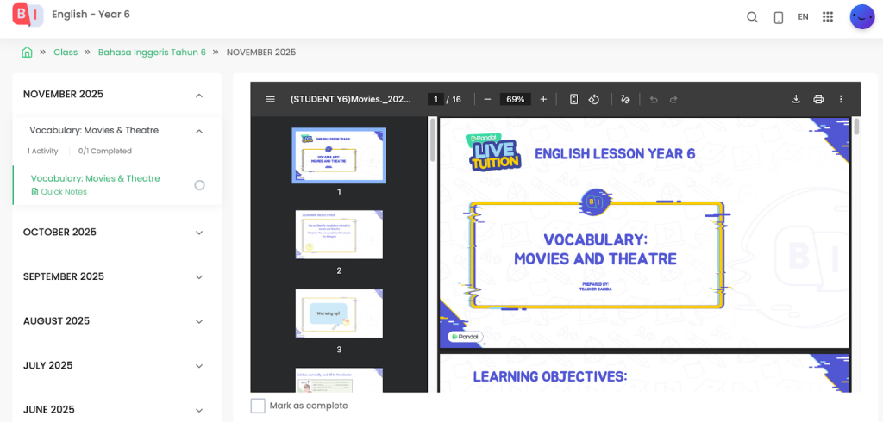
Task: Toggle completion circle for Vocabulary: Movies & Theatre
Action: (199, 185)
